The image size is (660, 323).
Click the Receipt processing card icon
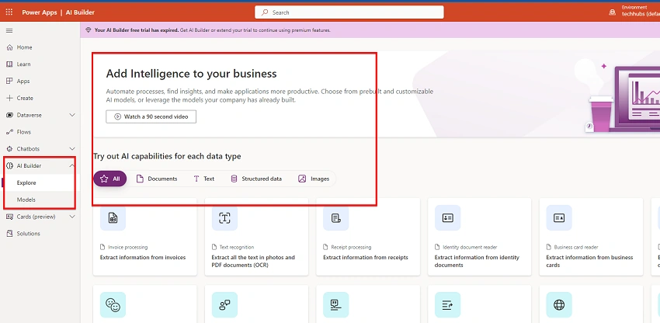[x=336, y=217]
